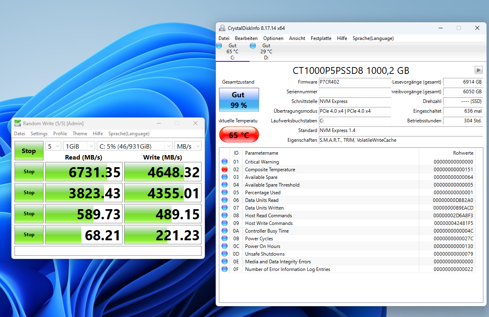Click the Firmware field P7CR402

(x=355, y=82)
